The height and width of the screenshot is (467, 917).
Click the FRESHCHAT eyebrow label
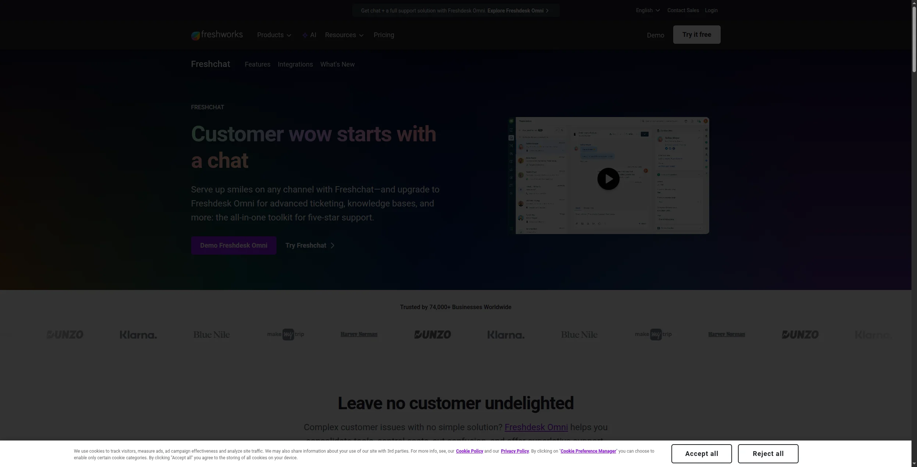207,107
